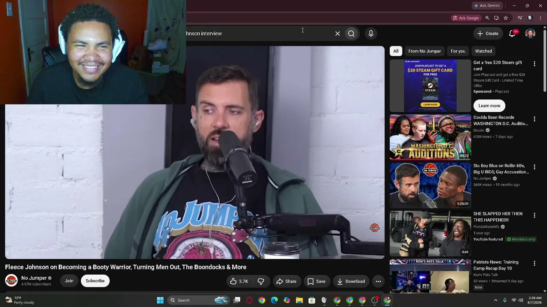The height and width of the screenshot is (307, 547).
Task: Click the install app icon in address bar
Action: [x=497, y=18]
